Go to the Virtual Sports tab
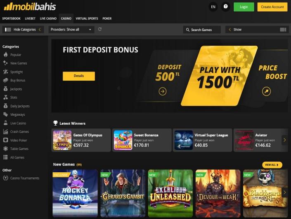 (x=87, y=19)
